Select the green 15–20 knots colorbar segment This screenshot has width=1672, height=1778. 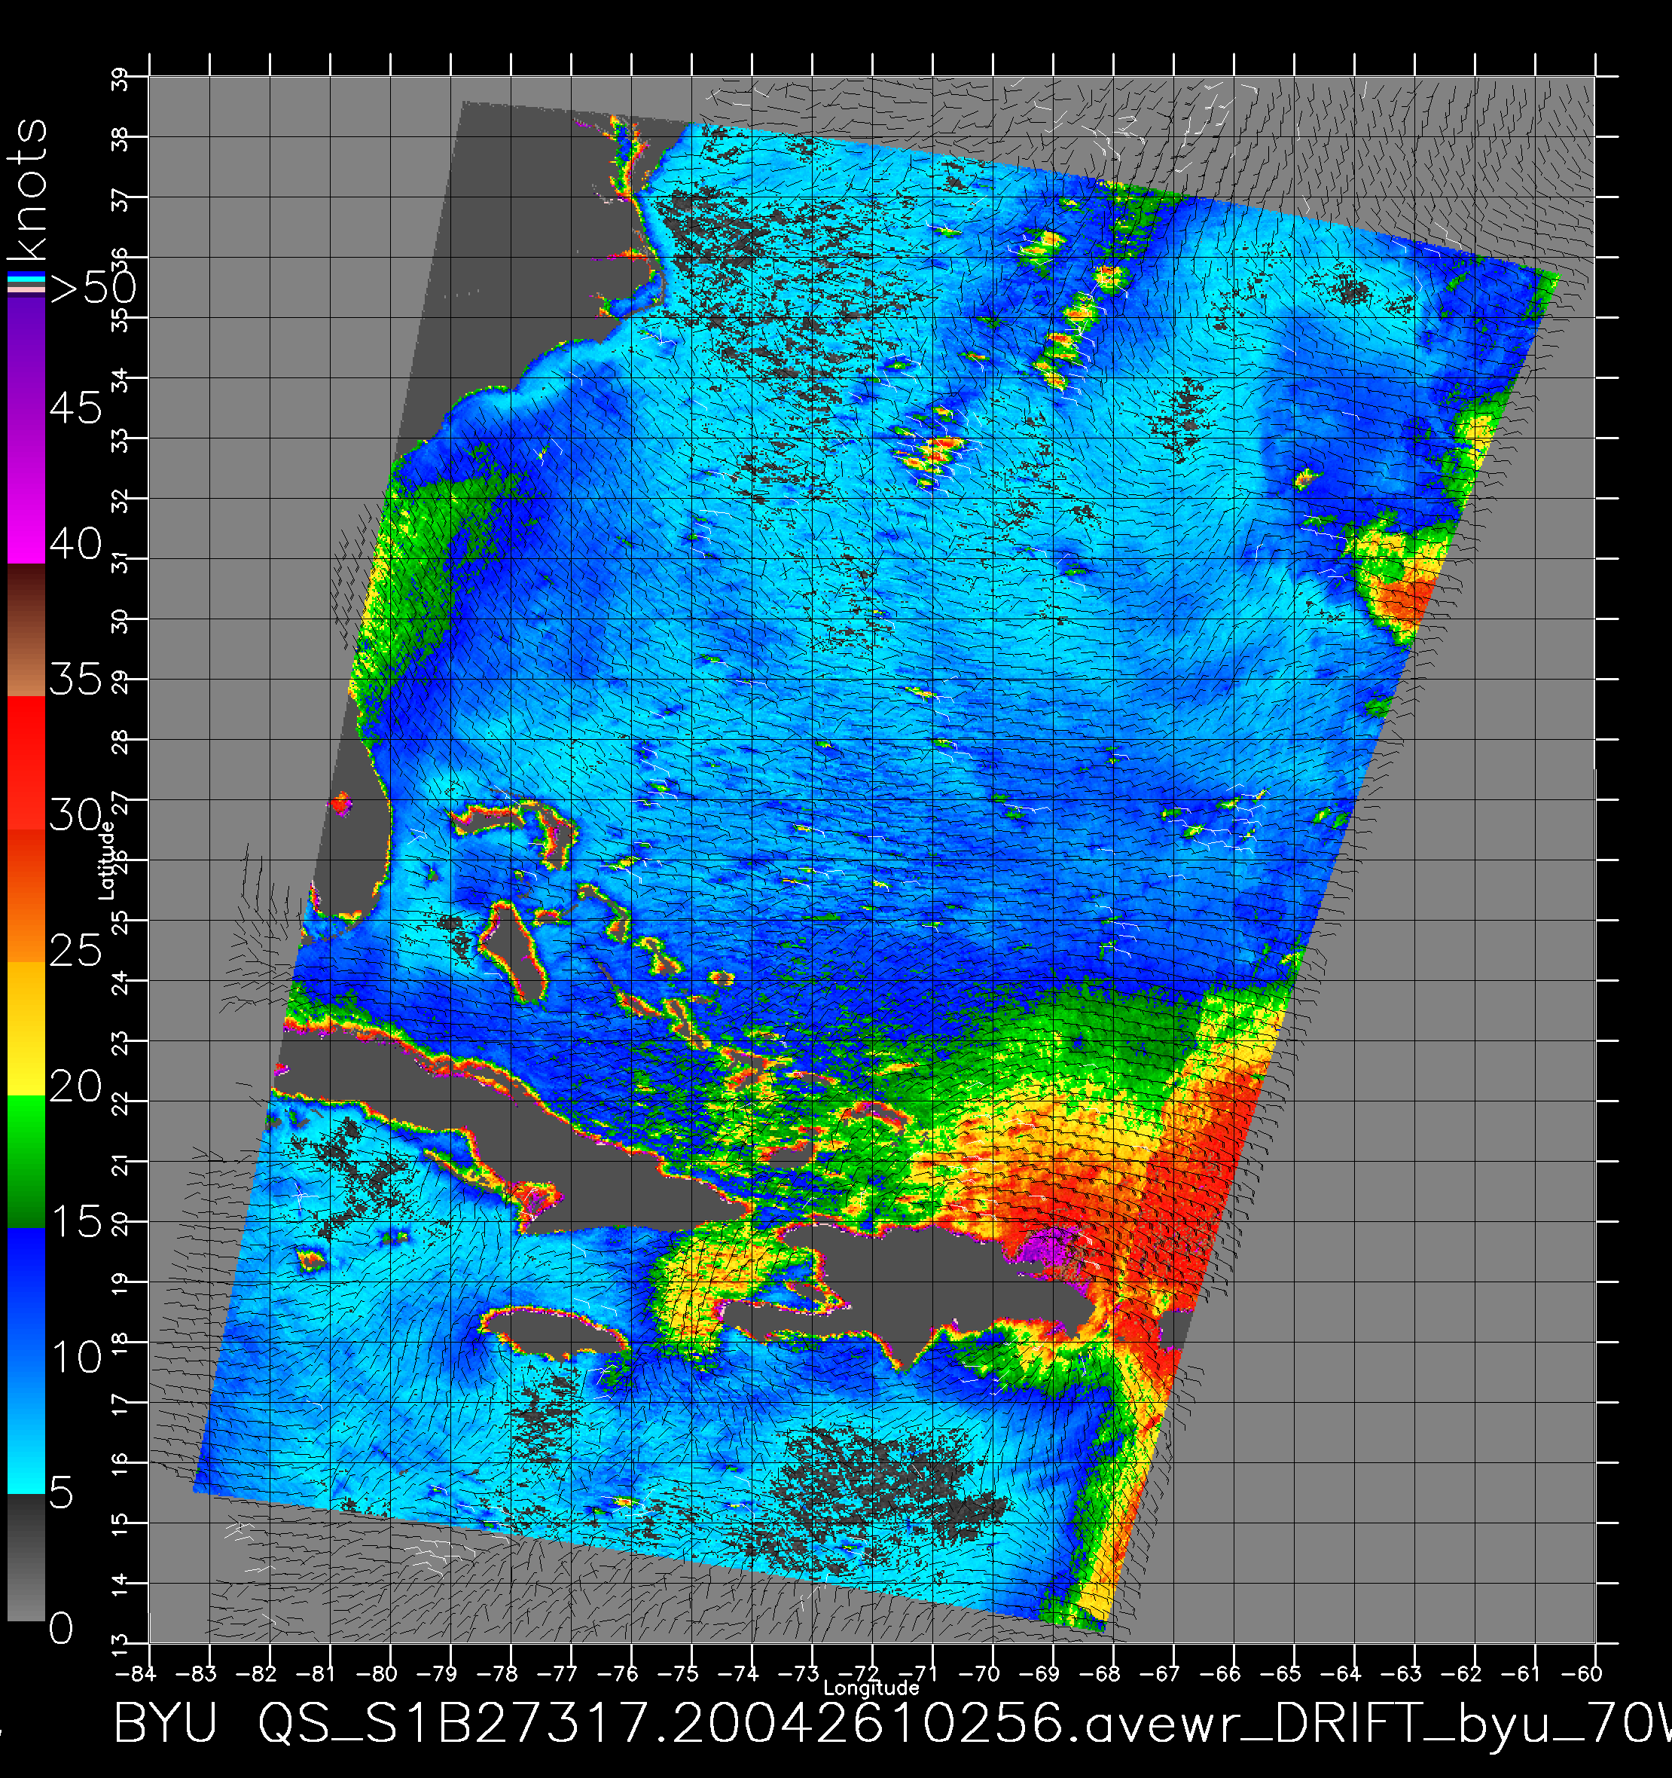(x=26, y=1162)
